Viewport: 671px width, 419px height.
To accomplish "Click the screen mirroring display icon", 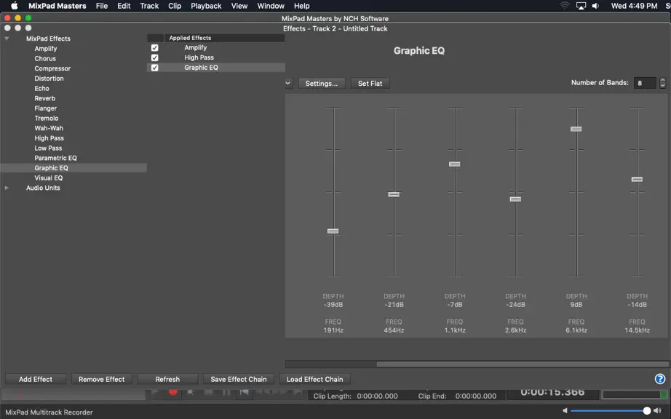I will click(581, 6).
